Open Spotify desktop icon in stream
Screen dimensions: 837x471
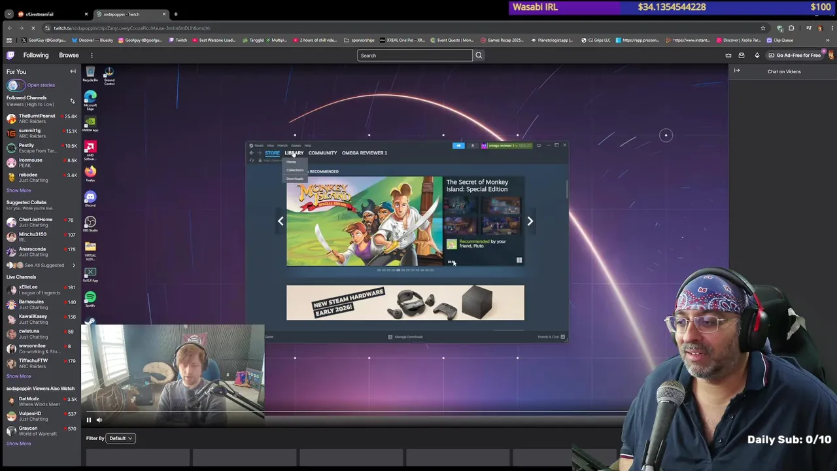coord(90,300)
